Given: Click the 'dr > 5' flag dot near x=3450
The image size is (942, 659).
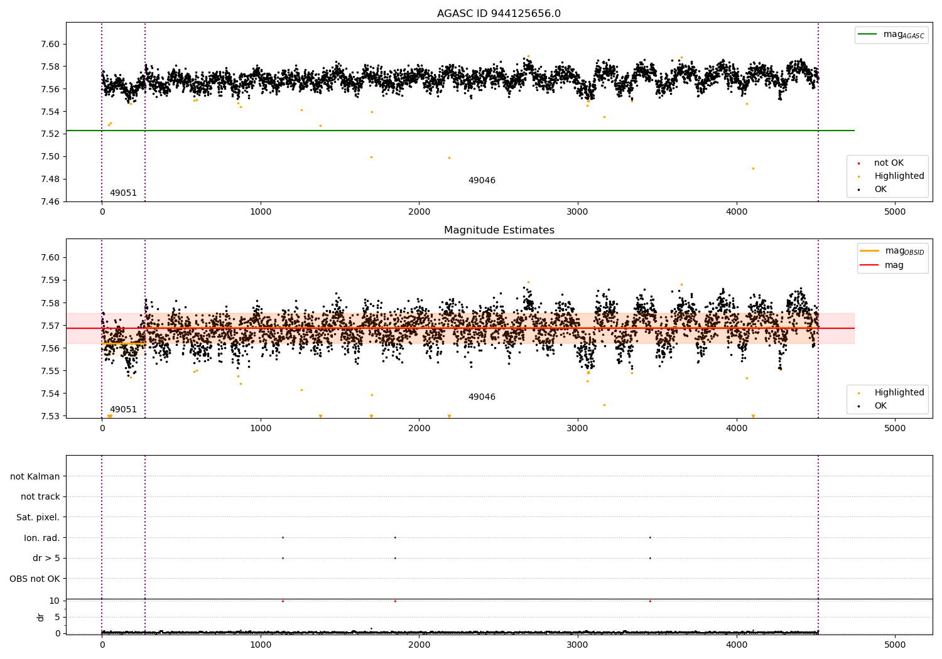Looking at the screenshot, I should pyautogui.click(x=650, y=558).
